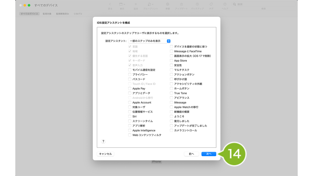Switch to the リカバリ tab
This screenshot has width=313, height=176.
click(x=78, y=14)
